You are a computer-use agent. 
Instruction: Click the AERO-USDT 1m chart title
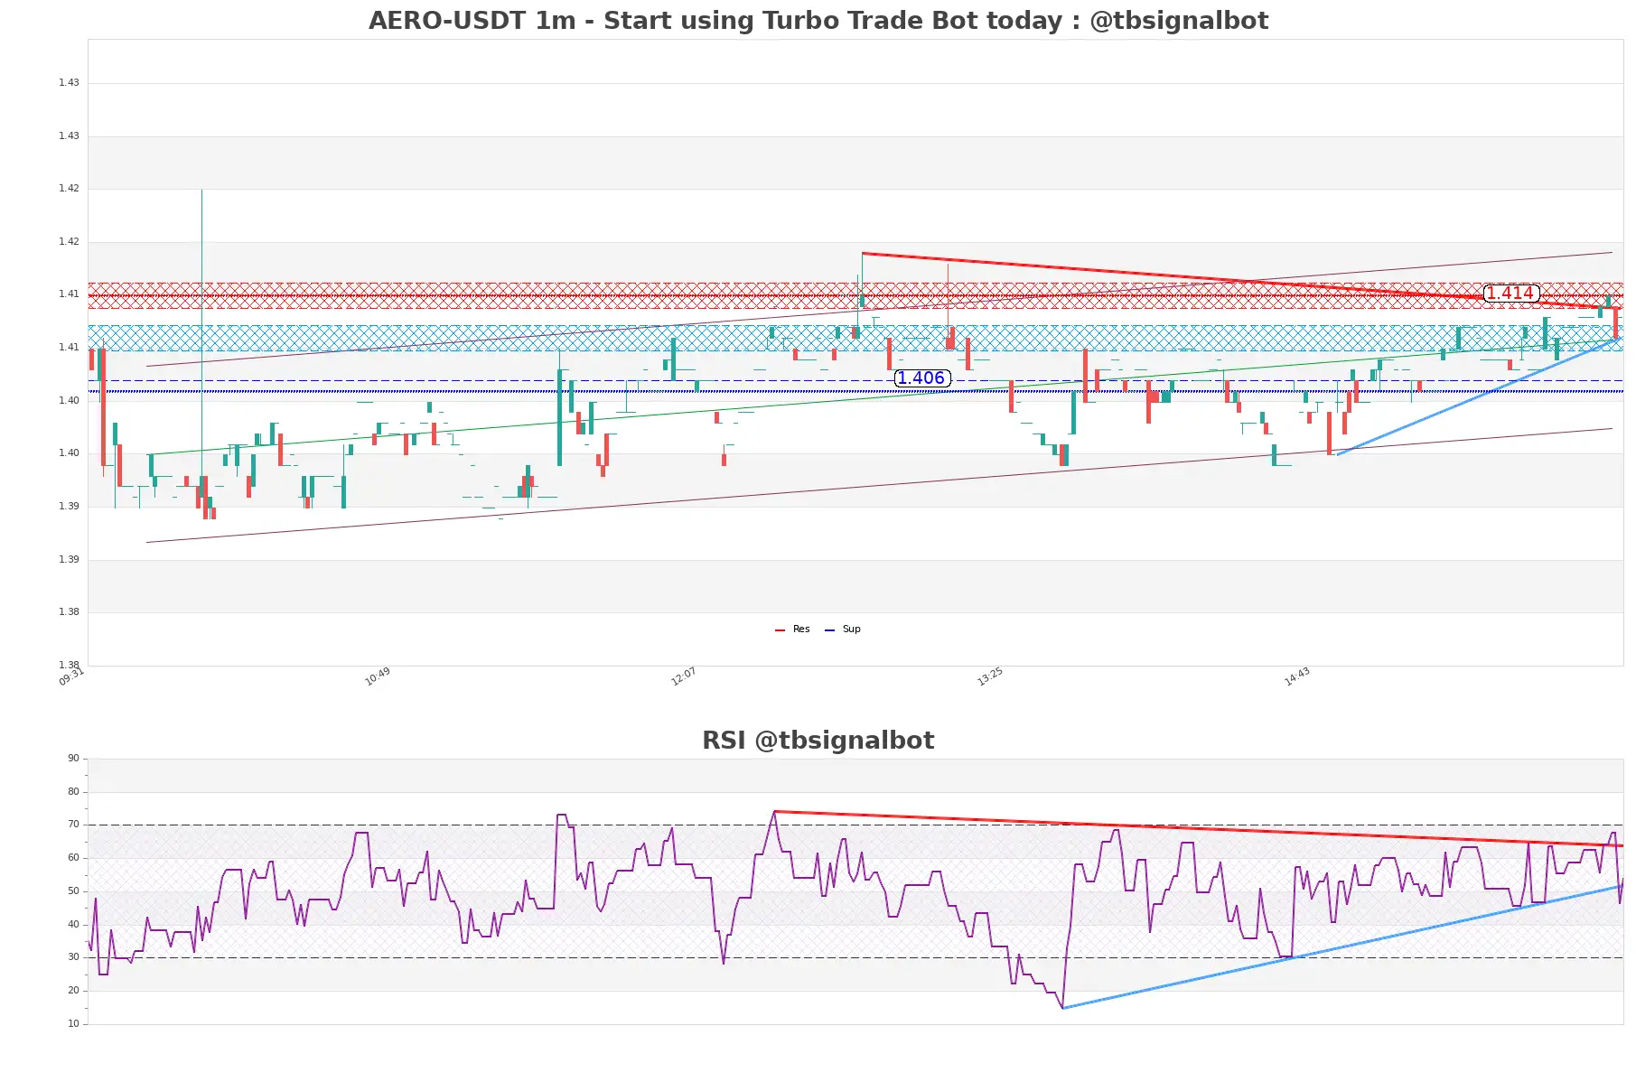tap(818, 21)
